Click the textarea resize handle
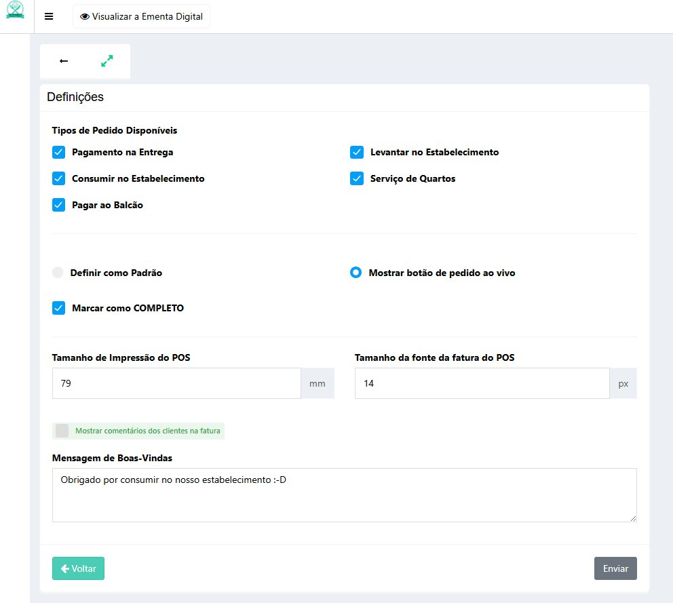Screen dimensions: 673x603 coord(633,518)
